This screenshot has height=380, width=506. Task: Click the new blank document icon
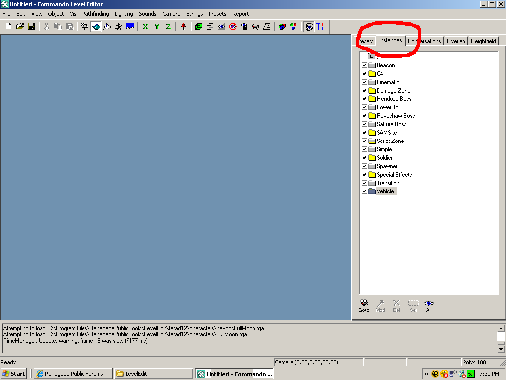point(8,26)
